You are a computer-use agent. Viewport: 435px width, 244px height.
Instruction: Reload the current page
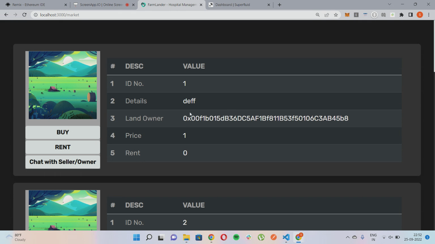click(24, 15)
